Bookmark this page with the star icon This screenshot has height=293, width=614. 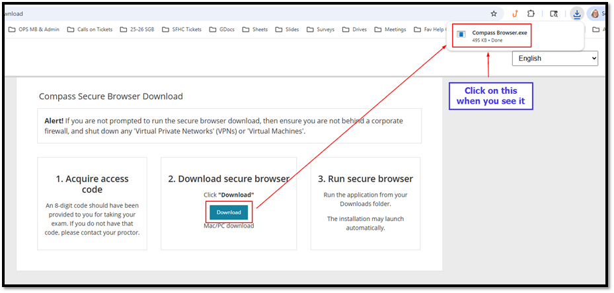(494, 14)
